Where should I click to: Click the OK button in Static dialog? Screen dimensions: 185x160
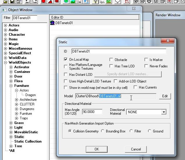click(97, 149)
